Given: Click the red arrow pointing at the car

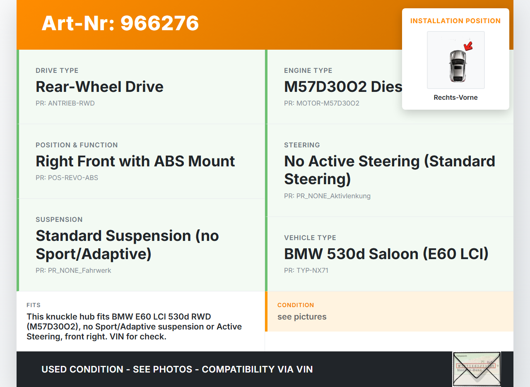Looking at the screenshot, I should (468, 46).
